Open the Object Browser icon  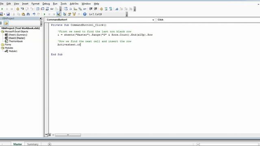74,14
